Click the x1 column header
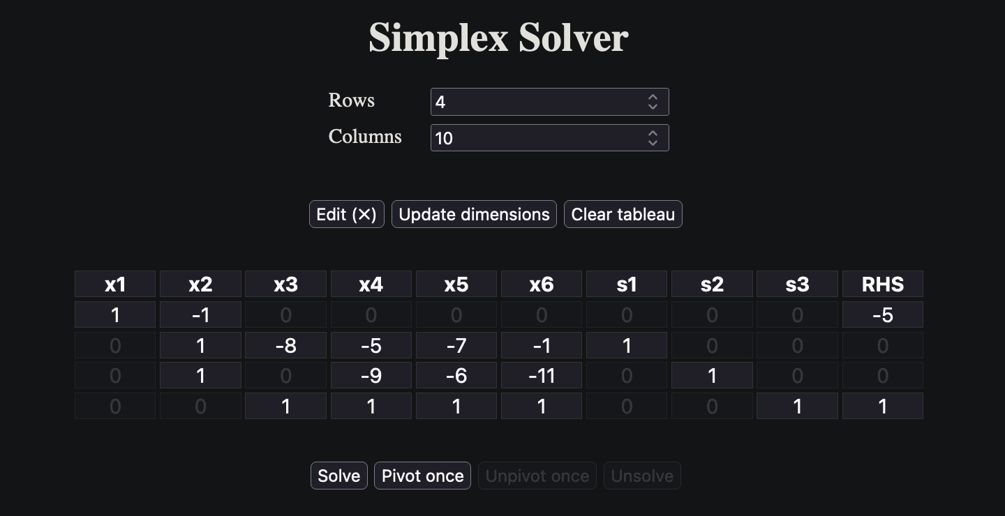1005x516 pixels. click(x=115, y=284)
